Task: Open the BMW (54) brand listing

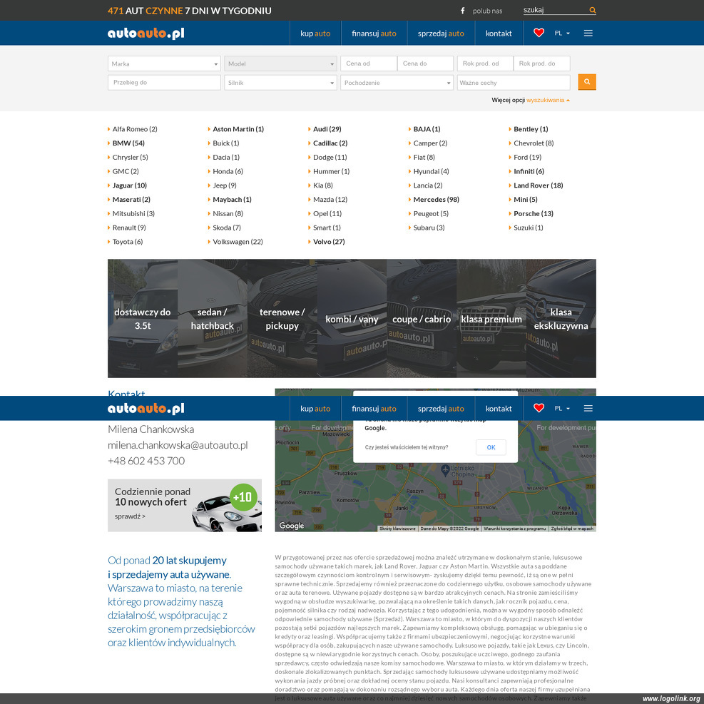Action: click(128, 143)
